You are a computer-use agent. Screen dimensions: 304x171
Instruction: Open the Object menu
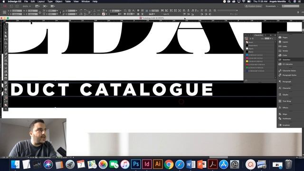pos(59,1)
